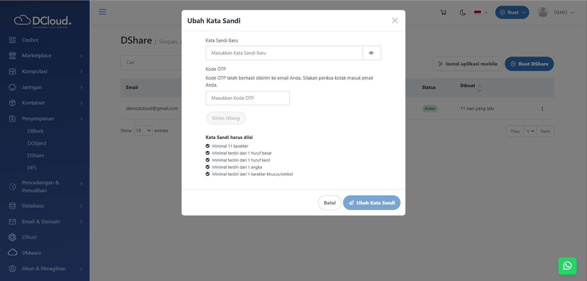
Task: Open the VMware section
Action: 31,253
